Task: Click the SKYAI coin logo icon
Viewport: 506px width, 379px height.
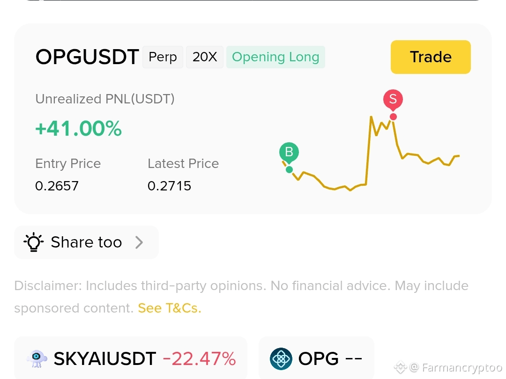Action: point(37,359)
